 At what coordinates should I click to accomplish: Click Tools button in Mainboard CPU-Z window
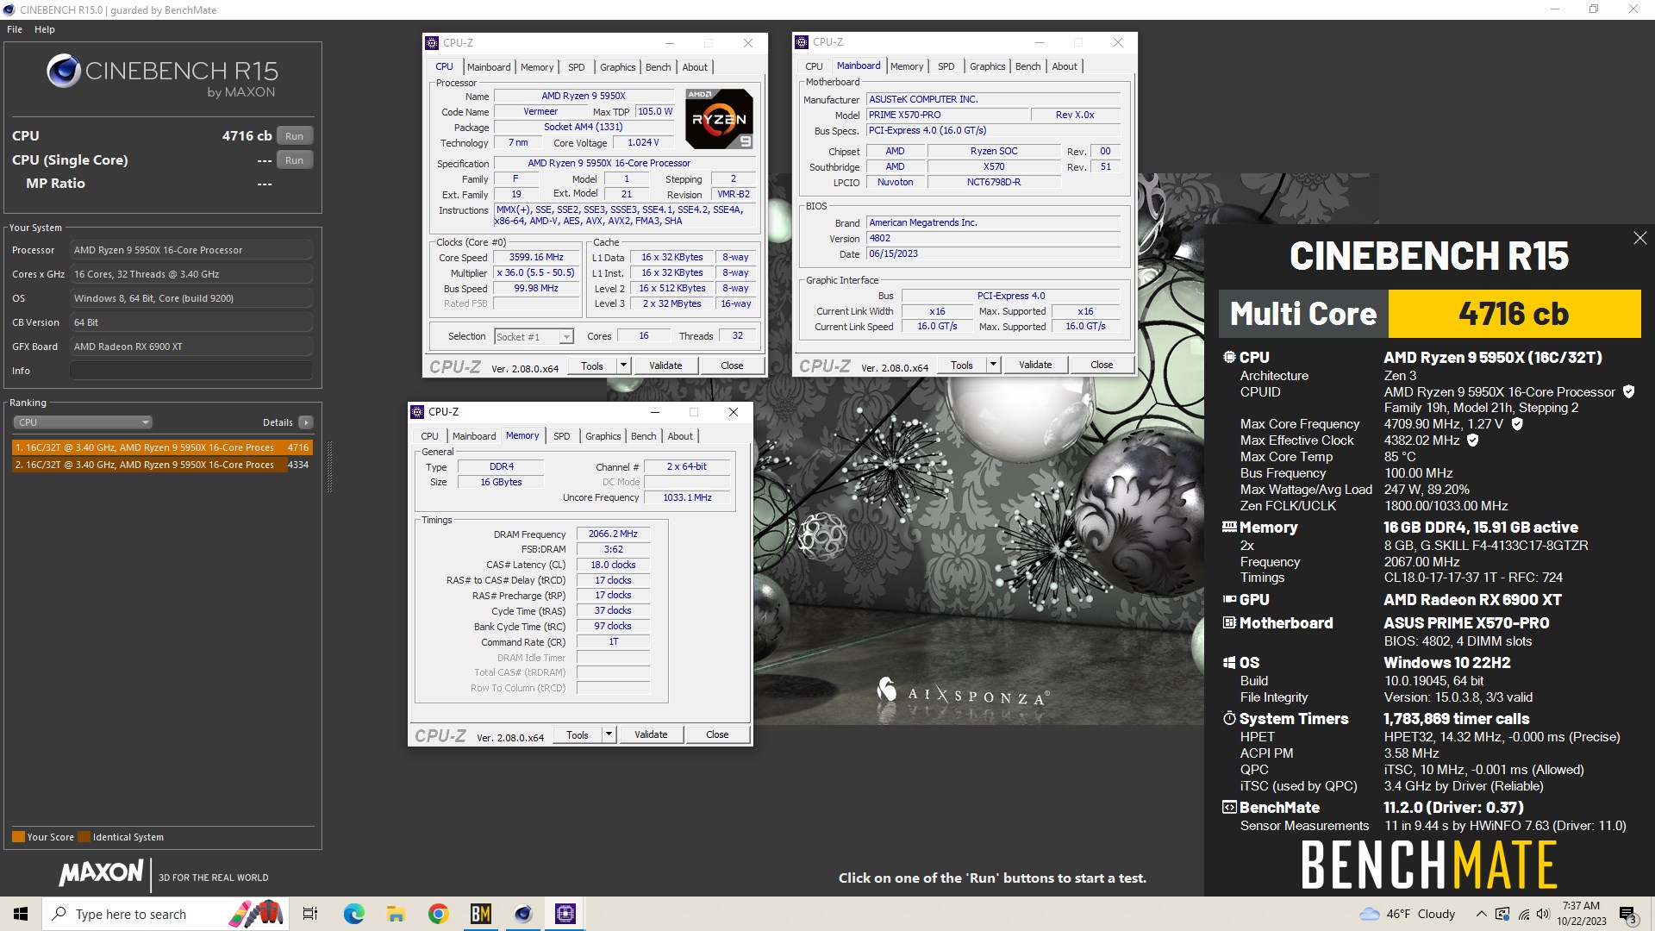click(x=962, y=366)
